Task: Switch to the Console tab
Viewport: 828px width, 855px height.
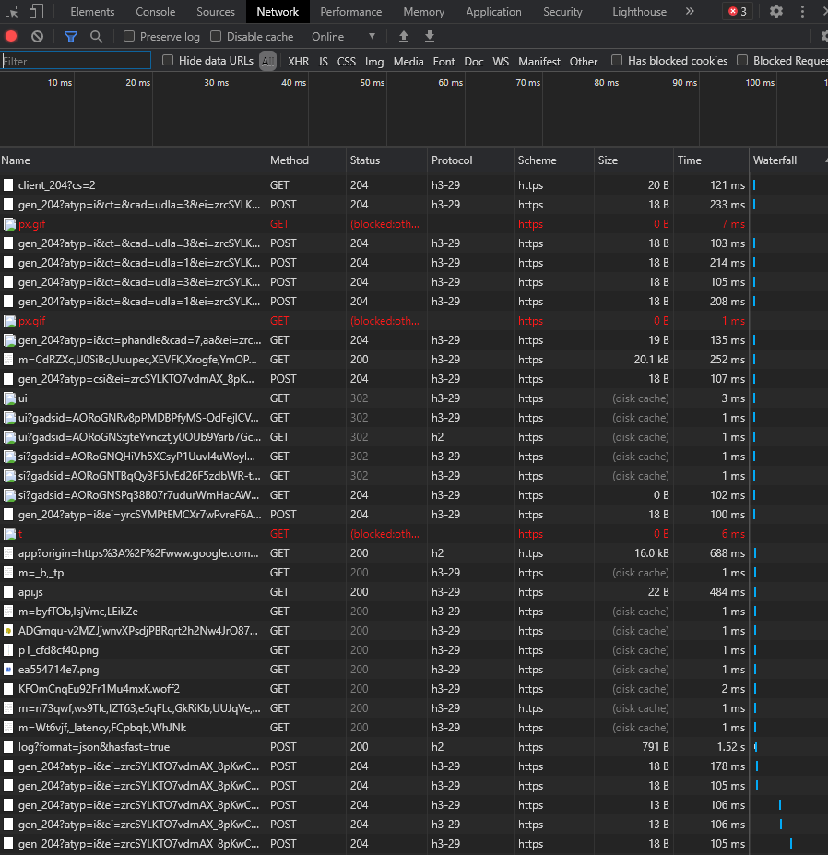Action: (155, 11)
